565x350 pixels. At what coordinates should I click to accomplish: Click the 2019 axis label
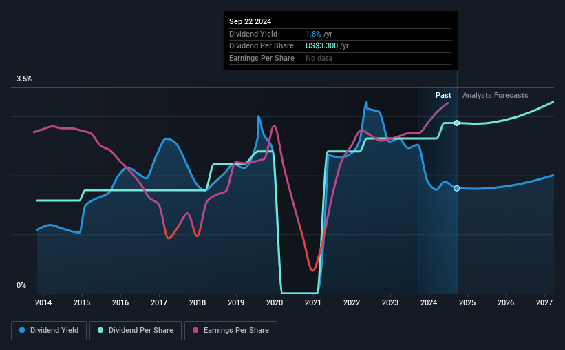pos(236,302)
